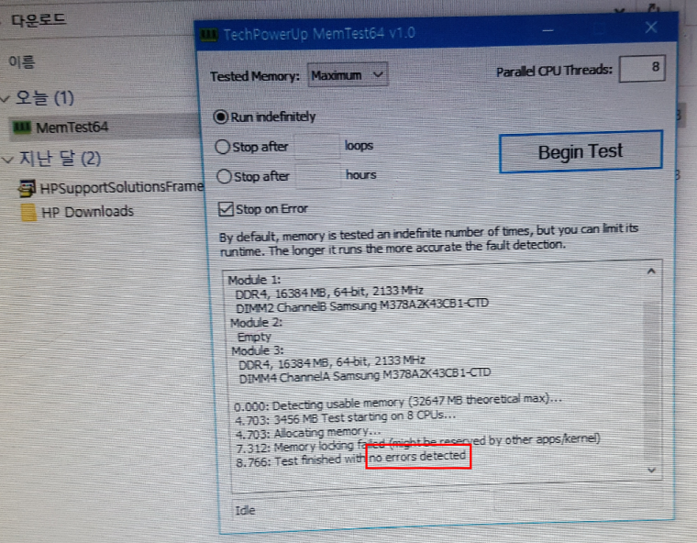Screen dimensions: 697x543
Task: Click the 다운로드 folder title
Action: click(x=39, y=20)
